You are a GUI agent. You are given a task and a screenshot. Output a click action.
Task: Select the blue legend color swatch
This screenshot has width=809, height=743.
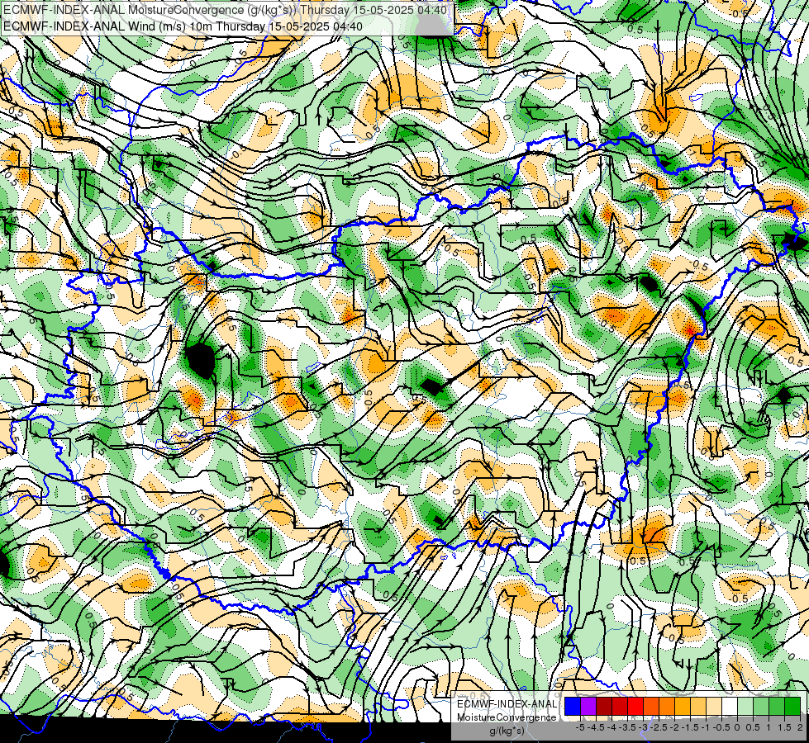point(573,706)
